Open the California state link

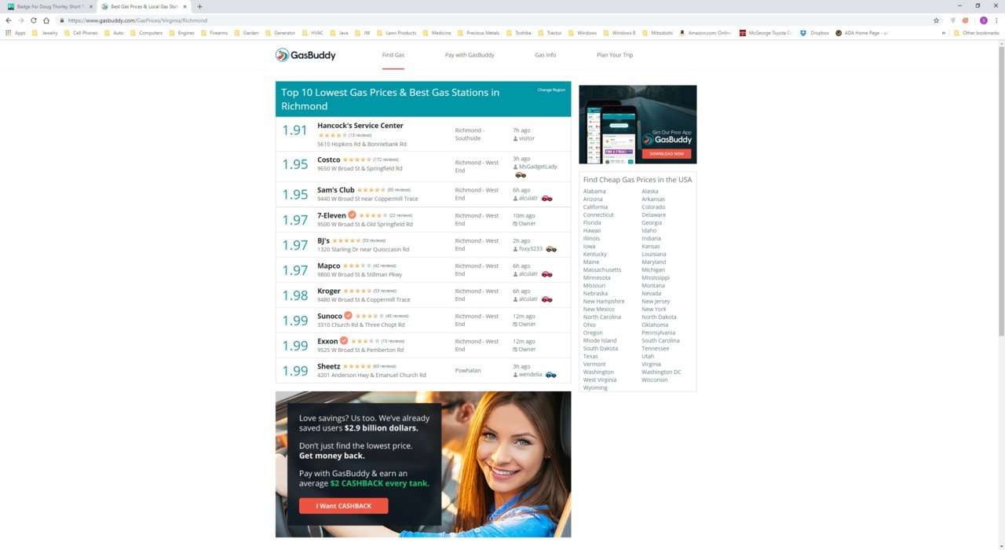pos(595,207)
